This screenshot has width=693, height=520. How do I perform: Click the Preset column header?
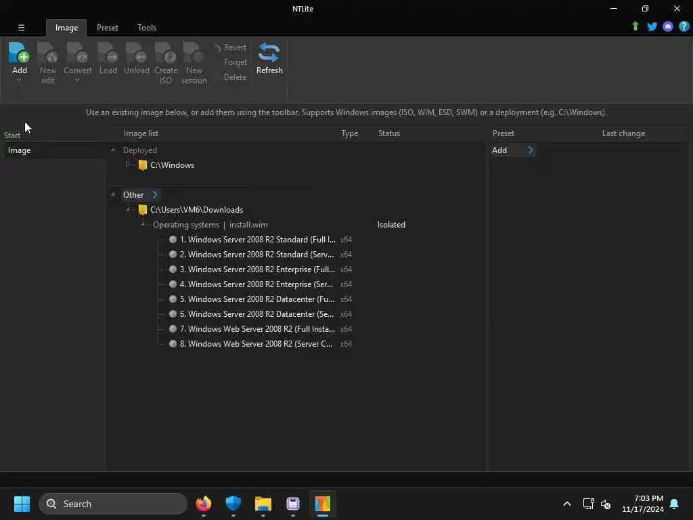504,133
